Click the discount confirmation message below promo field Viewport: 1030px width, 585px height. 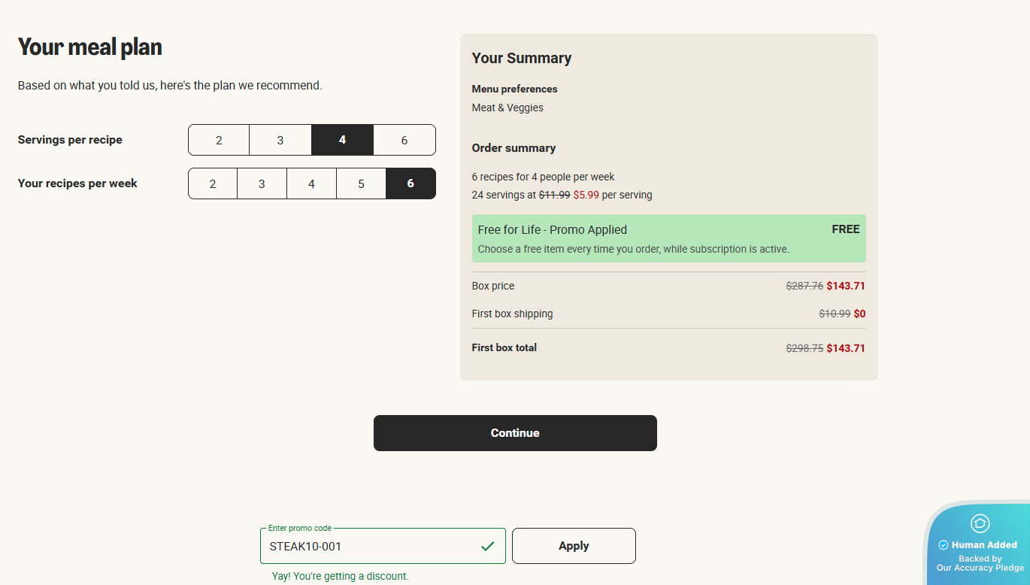pyautogui.click(x=341, y=576)
